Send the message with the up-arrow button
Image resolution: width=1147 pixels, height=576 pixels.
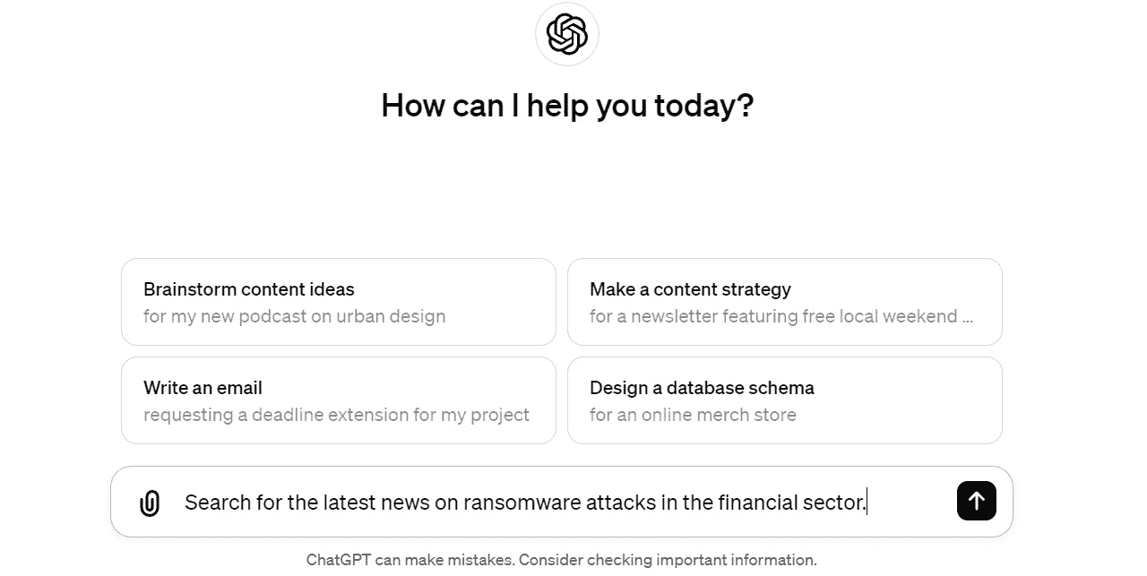pos(977,501)
